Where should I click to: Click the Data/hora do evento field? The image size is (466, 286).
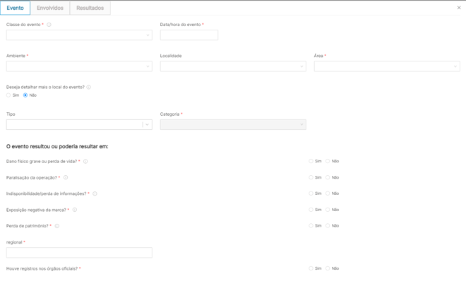click(189, 35)
